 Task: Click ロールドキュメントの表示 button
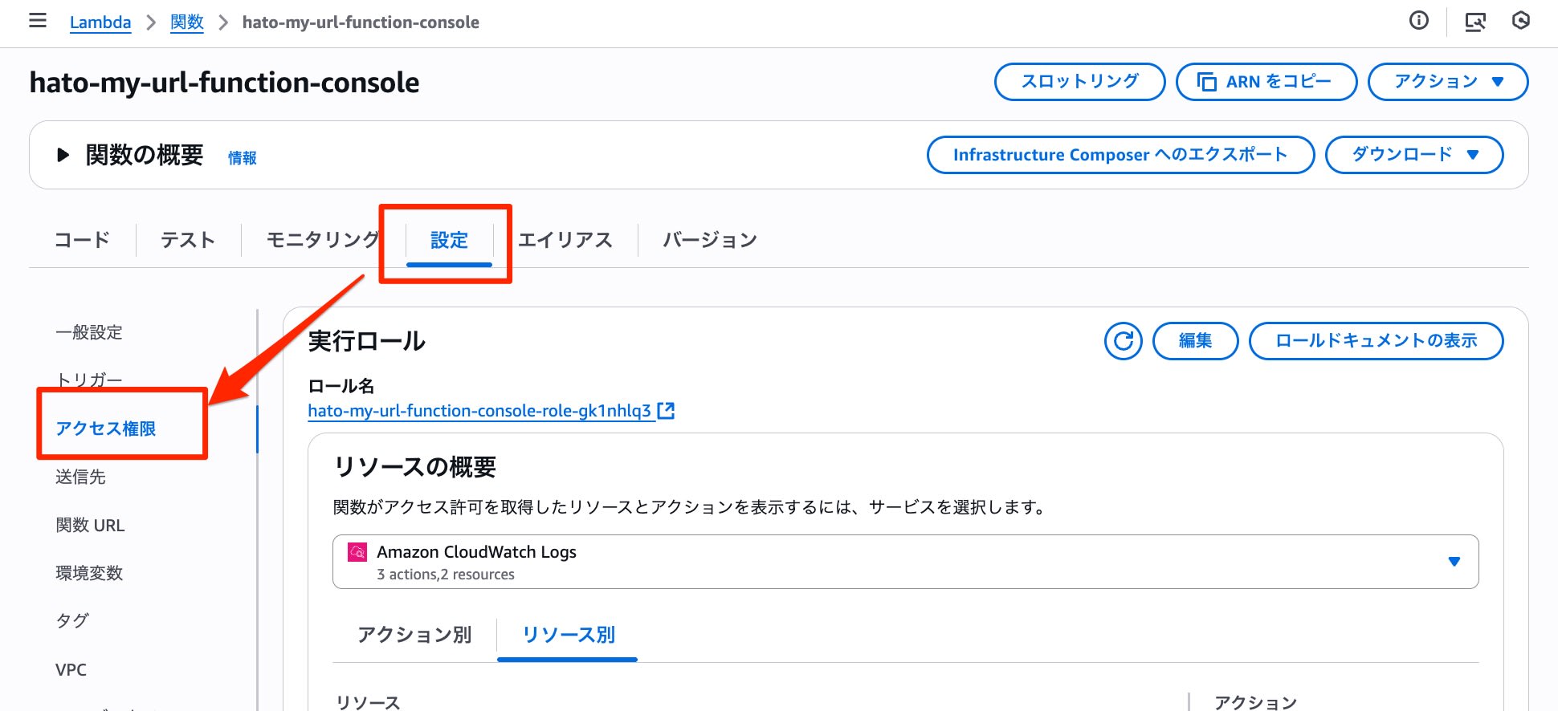click(x=1376, y=341)
